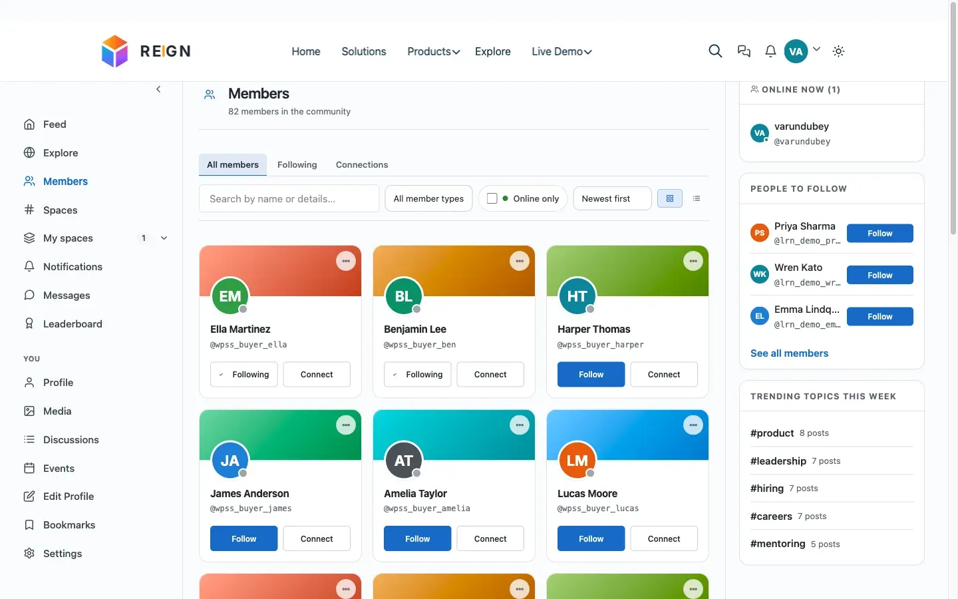Open the Live Demo dropdown in top nav
The height and width of the screenshot is (599, 958).
point(561,51)
